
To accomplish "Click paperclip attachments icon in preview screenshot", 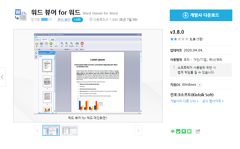I will click(36, 57).
